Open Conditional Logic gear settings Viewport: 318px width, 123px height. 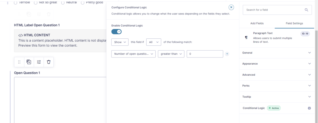309,108
